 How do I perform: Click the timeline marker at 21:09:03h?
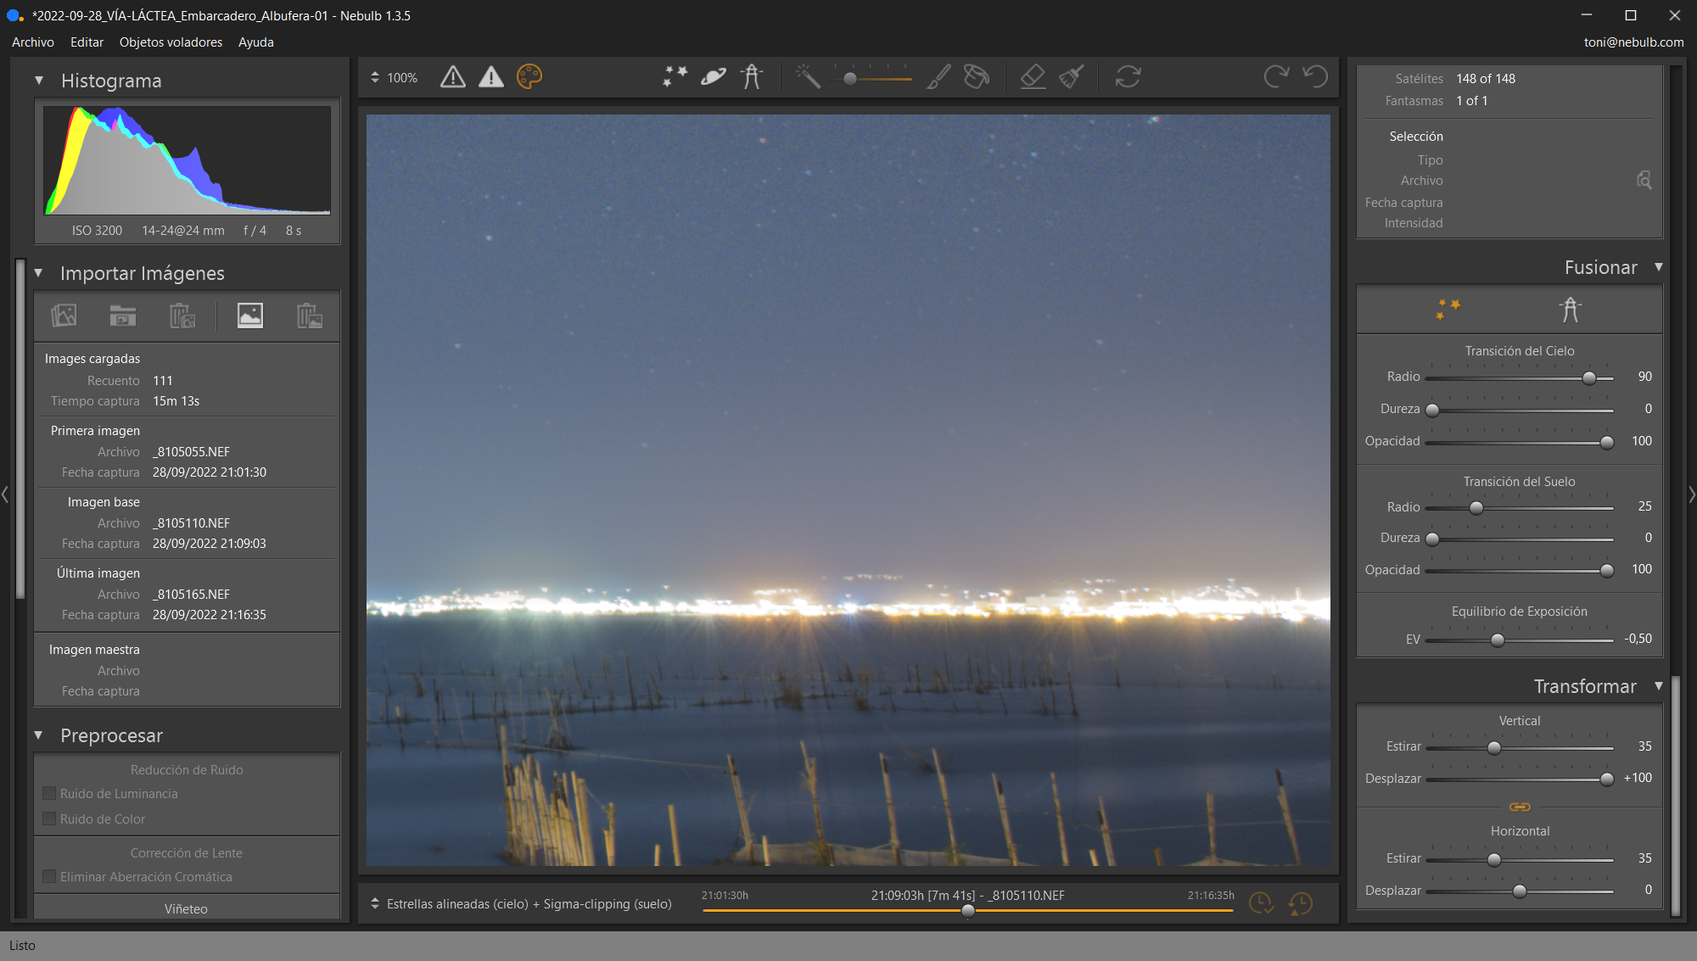[967, 911]
